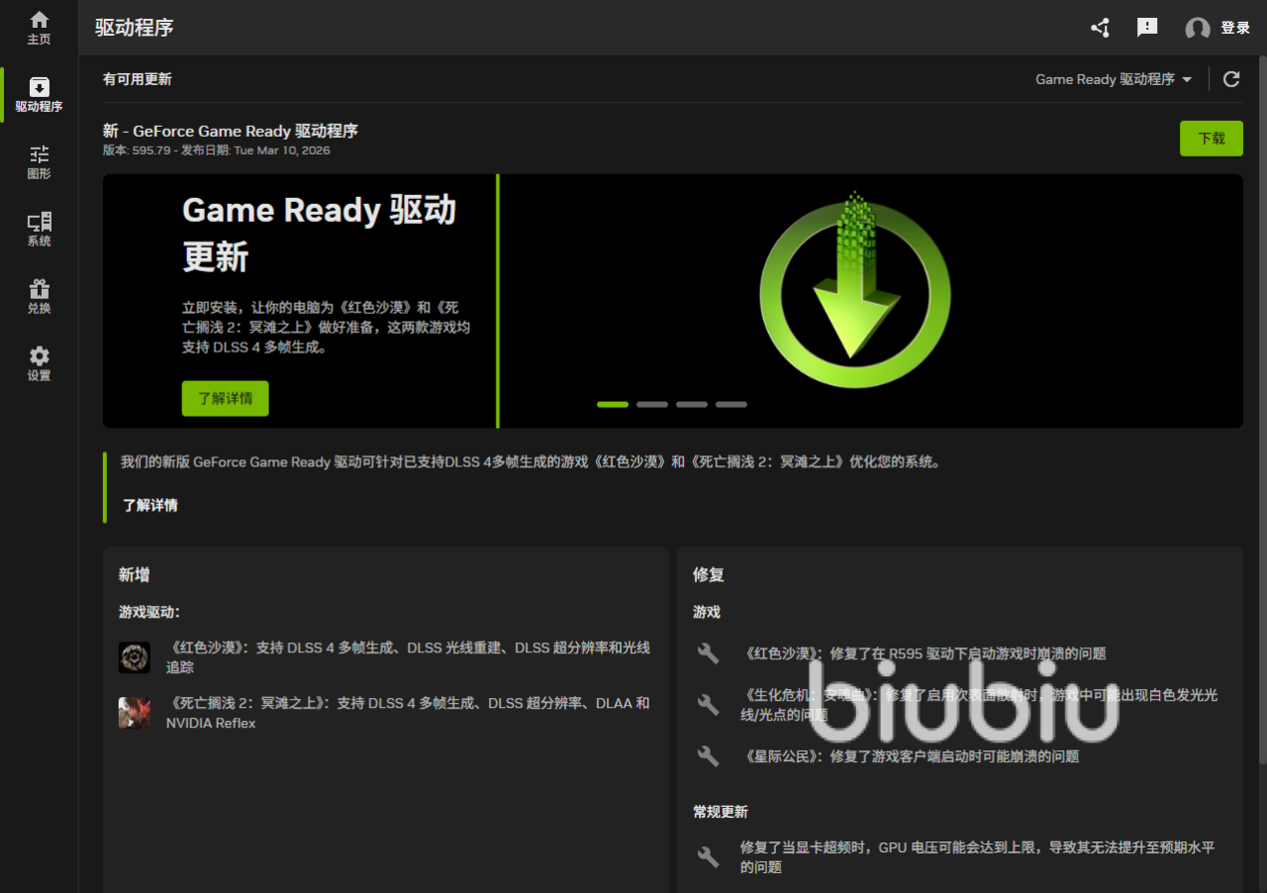Open 图形 graphics settings in sidebar
This screenshot has width=1267, height=893.
click(x=39, y=162)
